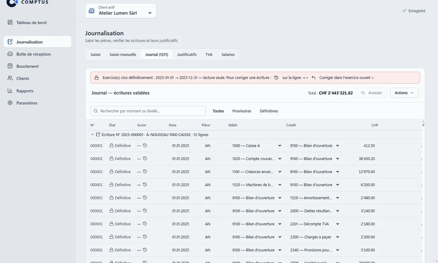
Task: Click the Clients people icon
Action: pos(10,78)
